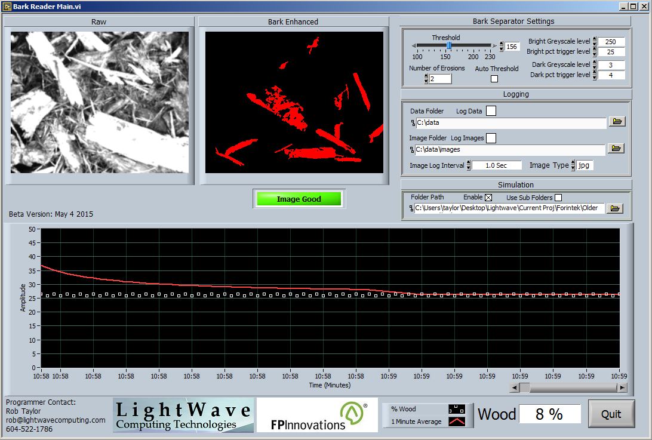Click the email rob@lightwavecomputing.com
Image resolution: width=652 pixels, height=440 pixels.
click(x=56, y=420)
